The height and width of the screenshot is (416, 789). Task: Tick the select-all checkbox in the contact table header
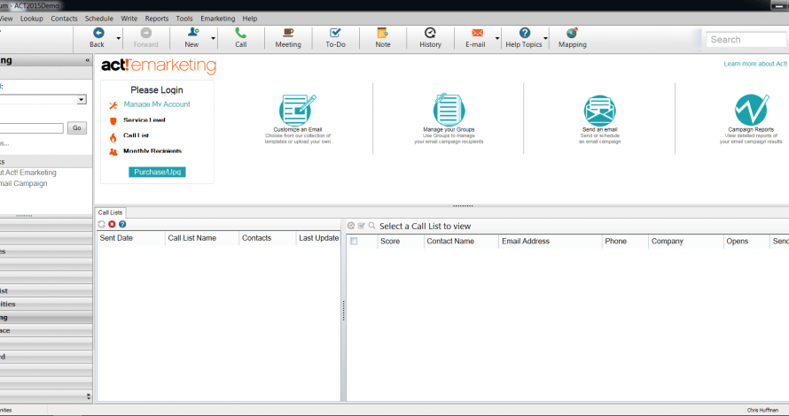354,241
